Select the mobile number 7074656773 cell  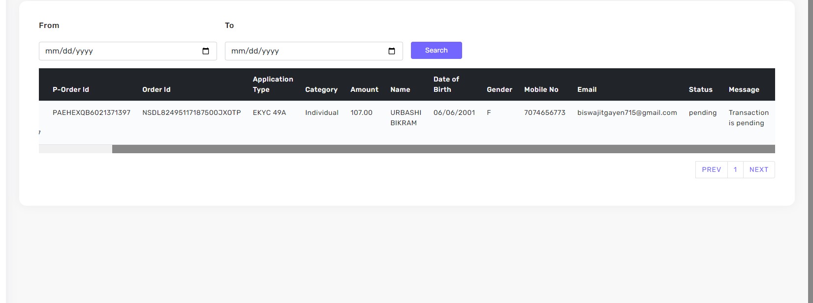pyautogui.click(x=544, y=112)
